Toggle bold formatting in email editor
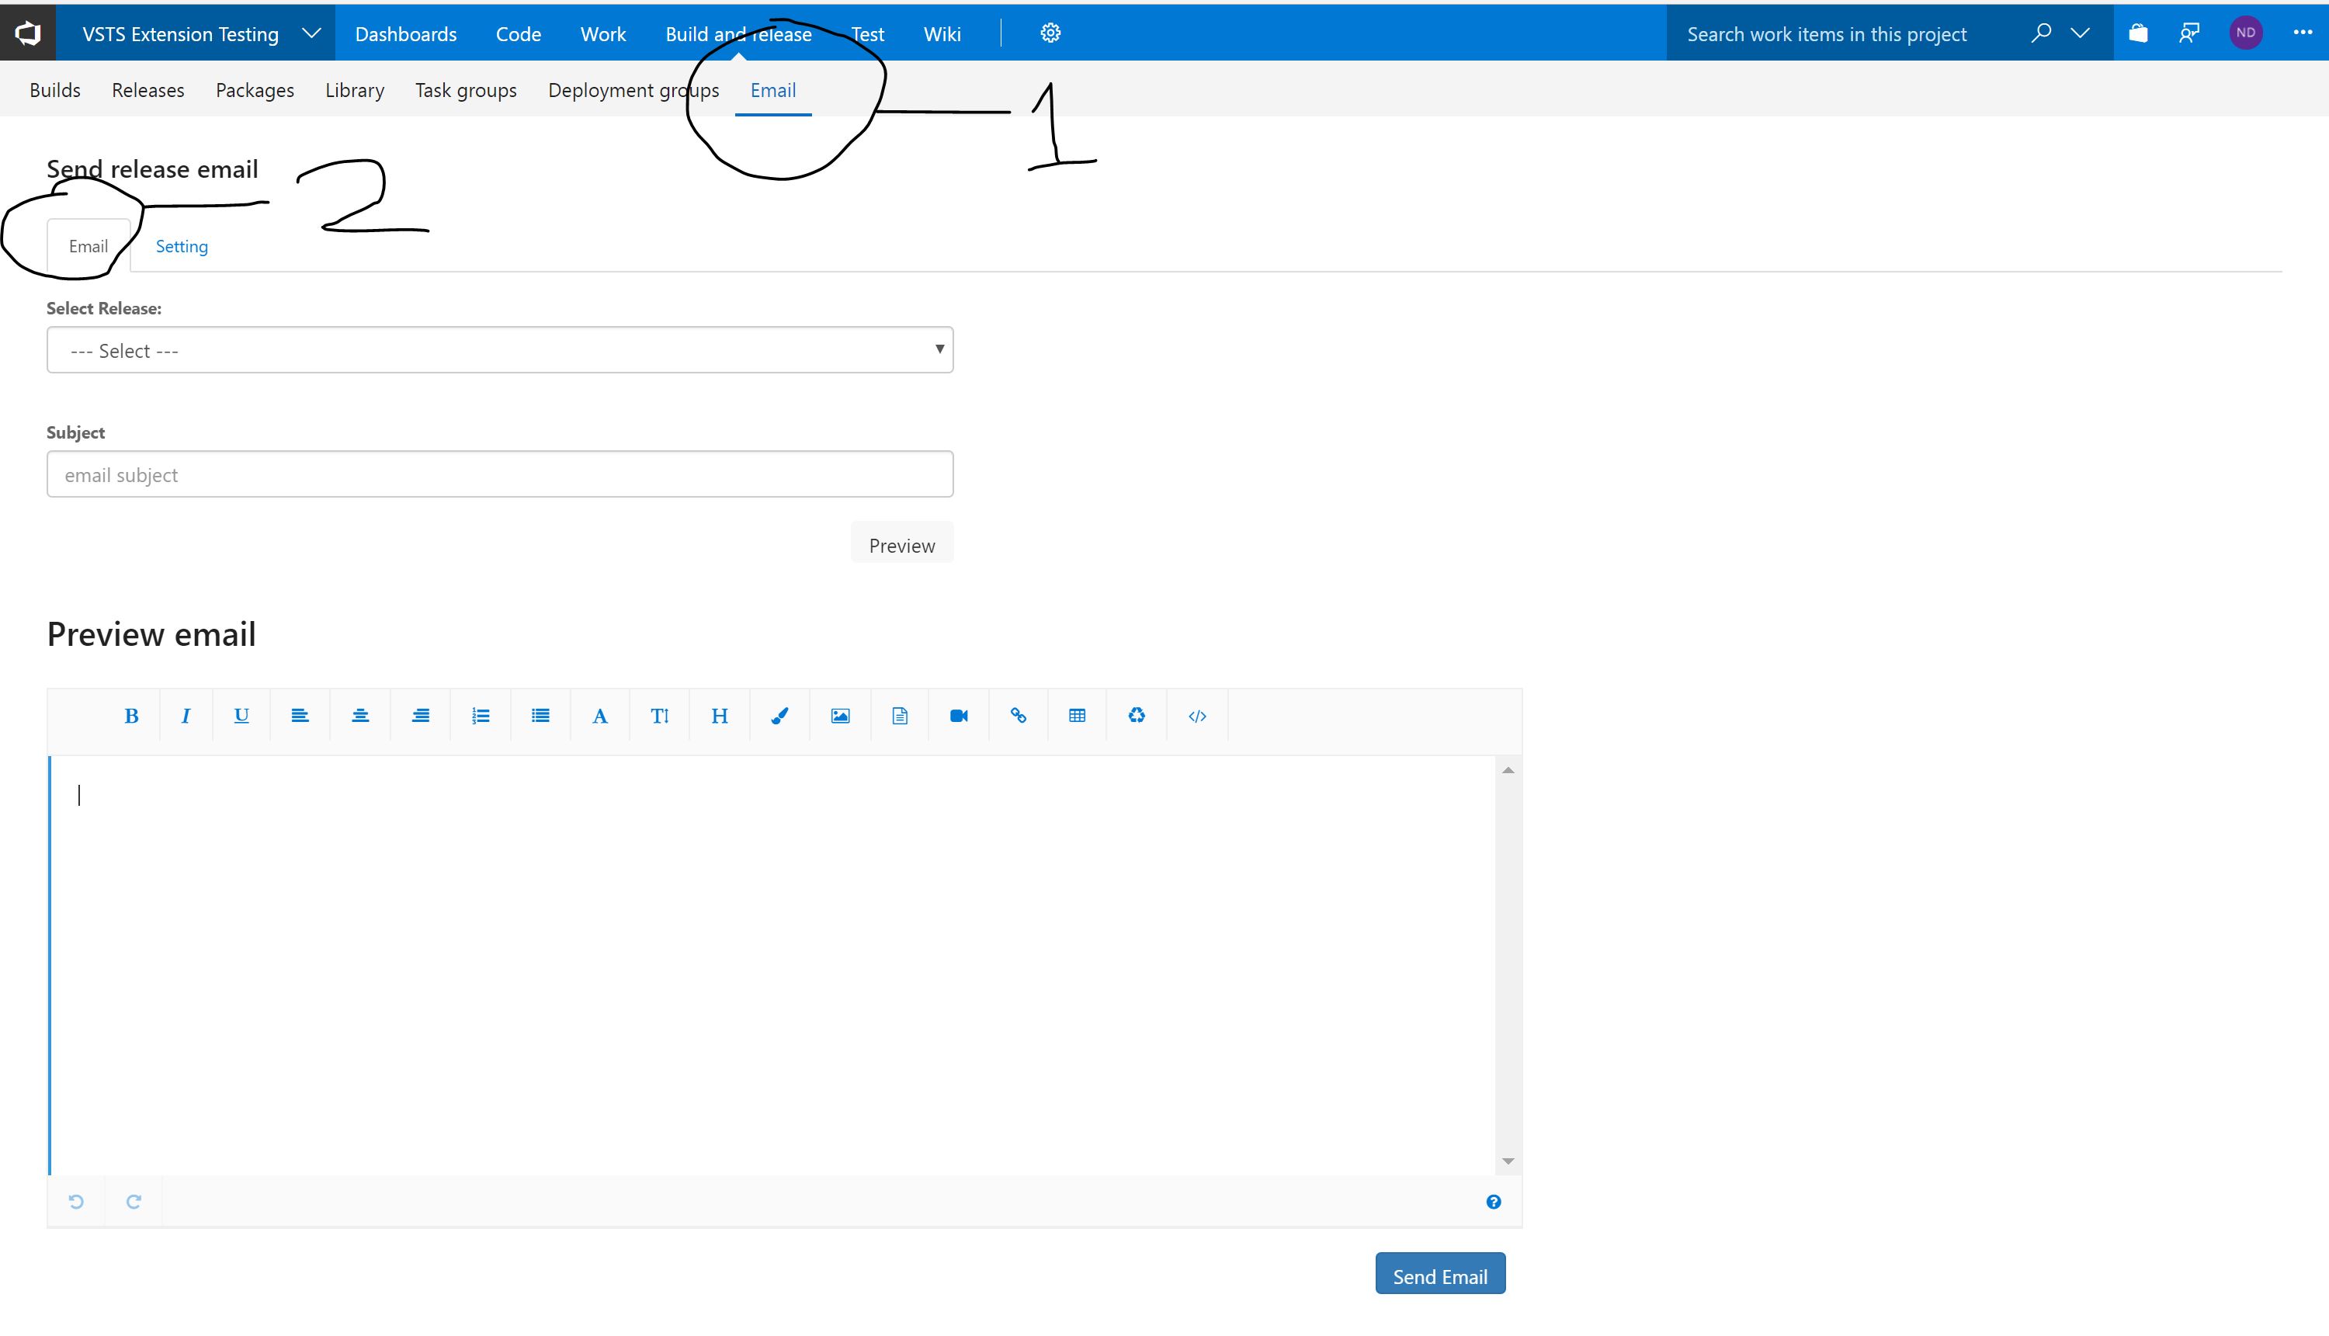This screenshot has width=2329, height=1336. tap(131, 716)
